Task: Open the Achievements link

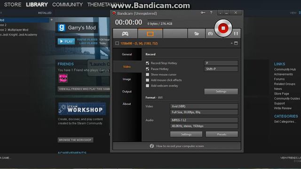Action: [283, 74]
